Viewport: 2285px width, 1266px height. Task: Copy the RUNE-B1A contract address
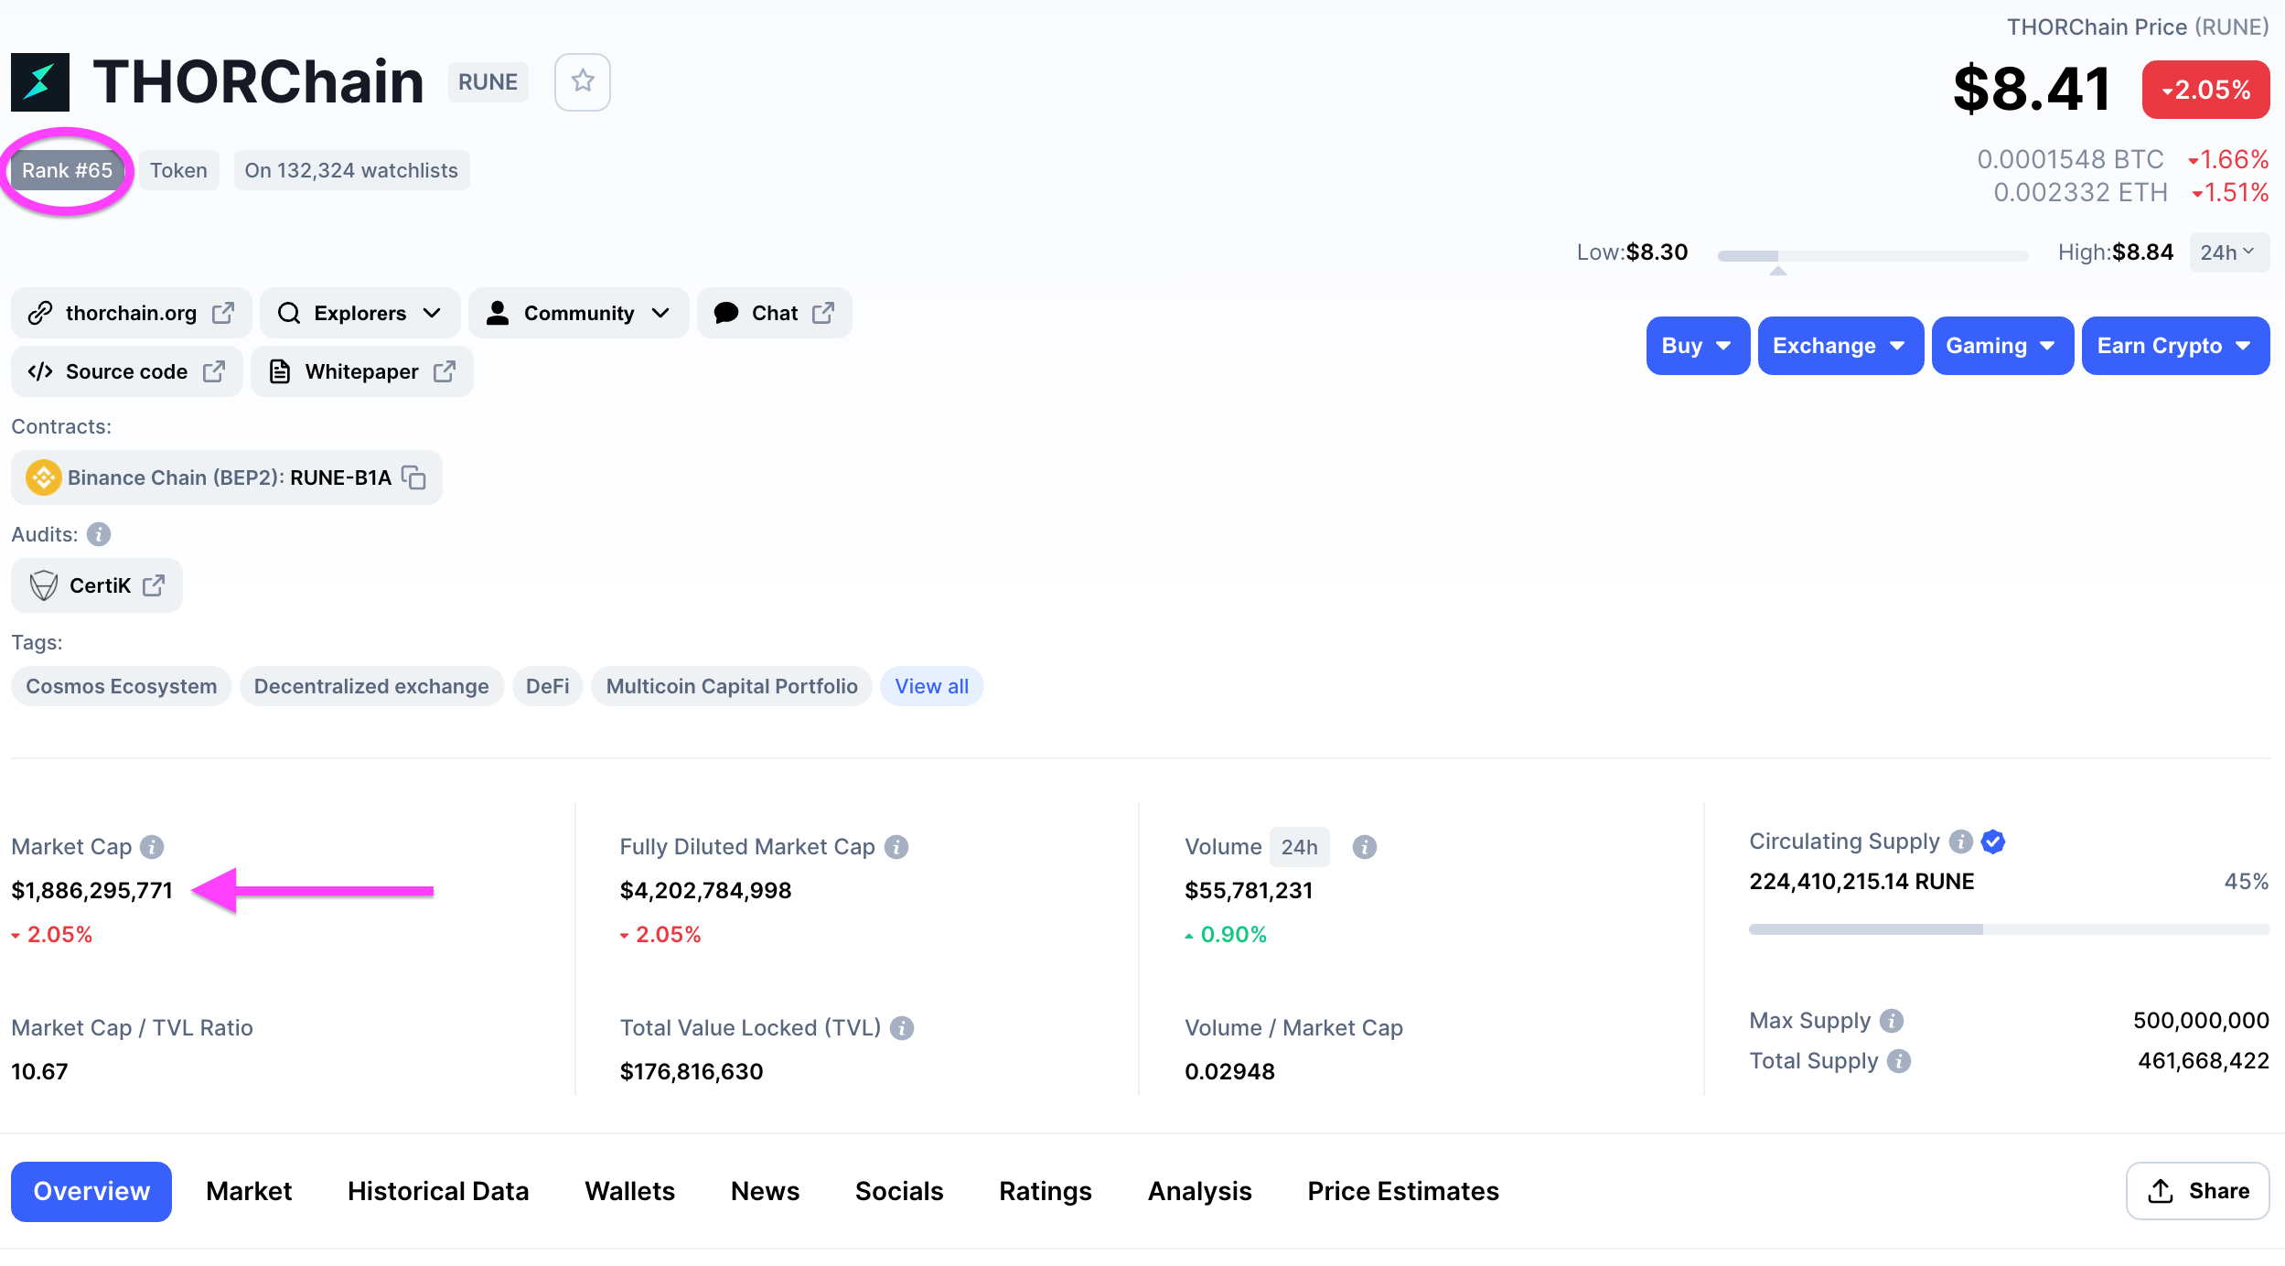point(414,477)
